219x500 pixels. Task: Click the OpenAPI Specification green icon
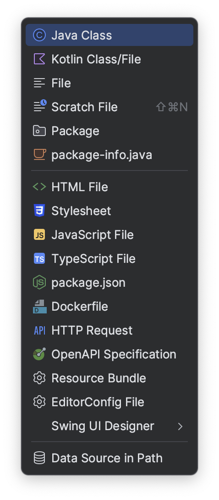39,354
